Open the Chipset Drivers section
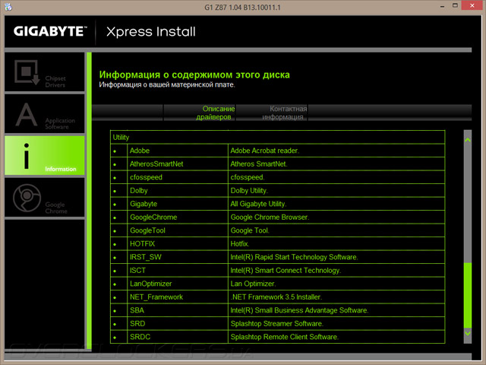 pos(45,72)
